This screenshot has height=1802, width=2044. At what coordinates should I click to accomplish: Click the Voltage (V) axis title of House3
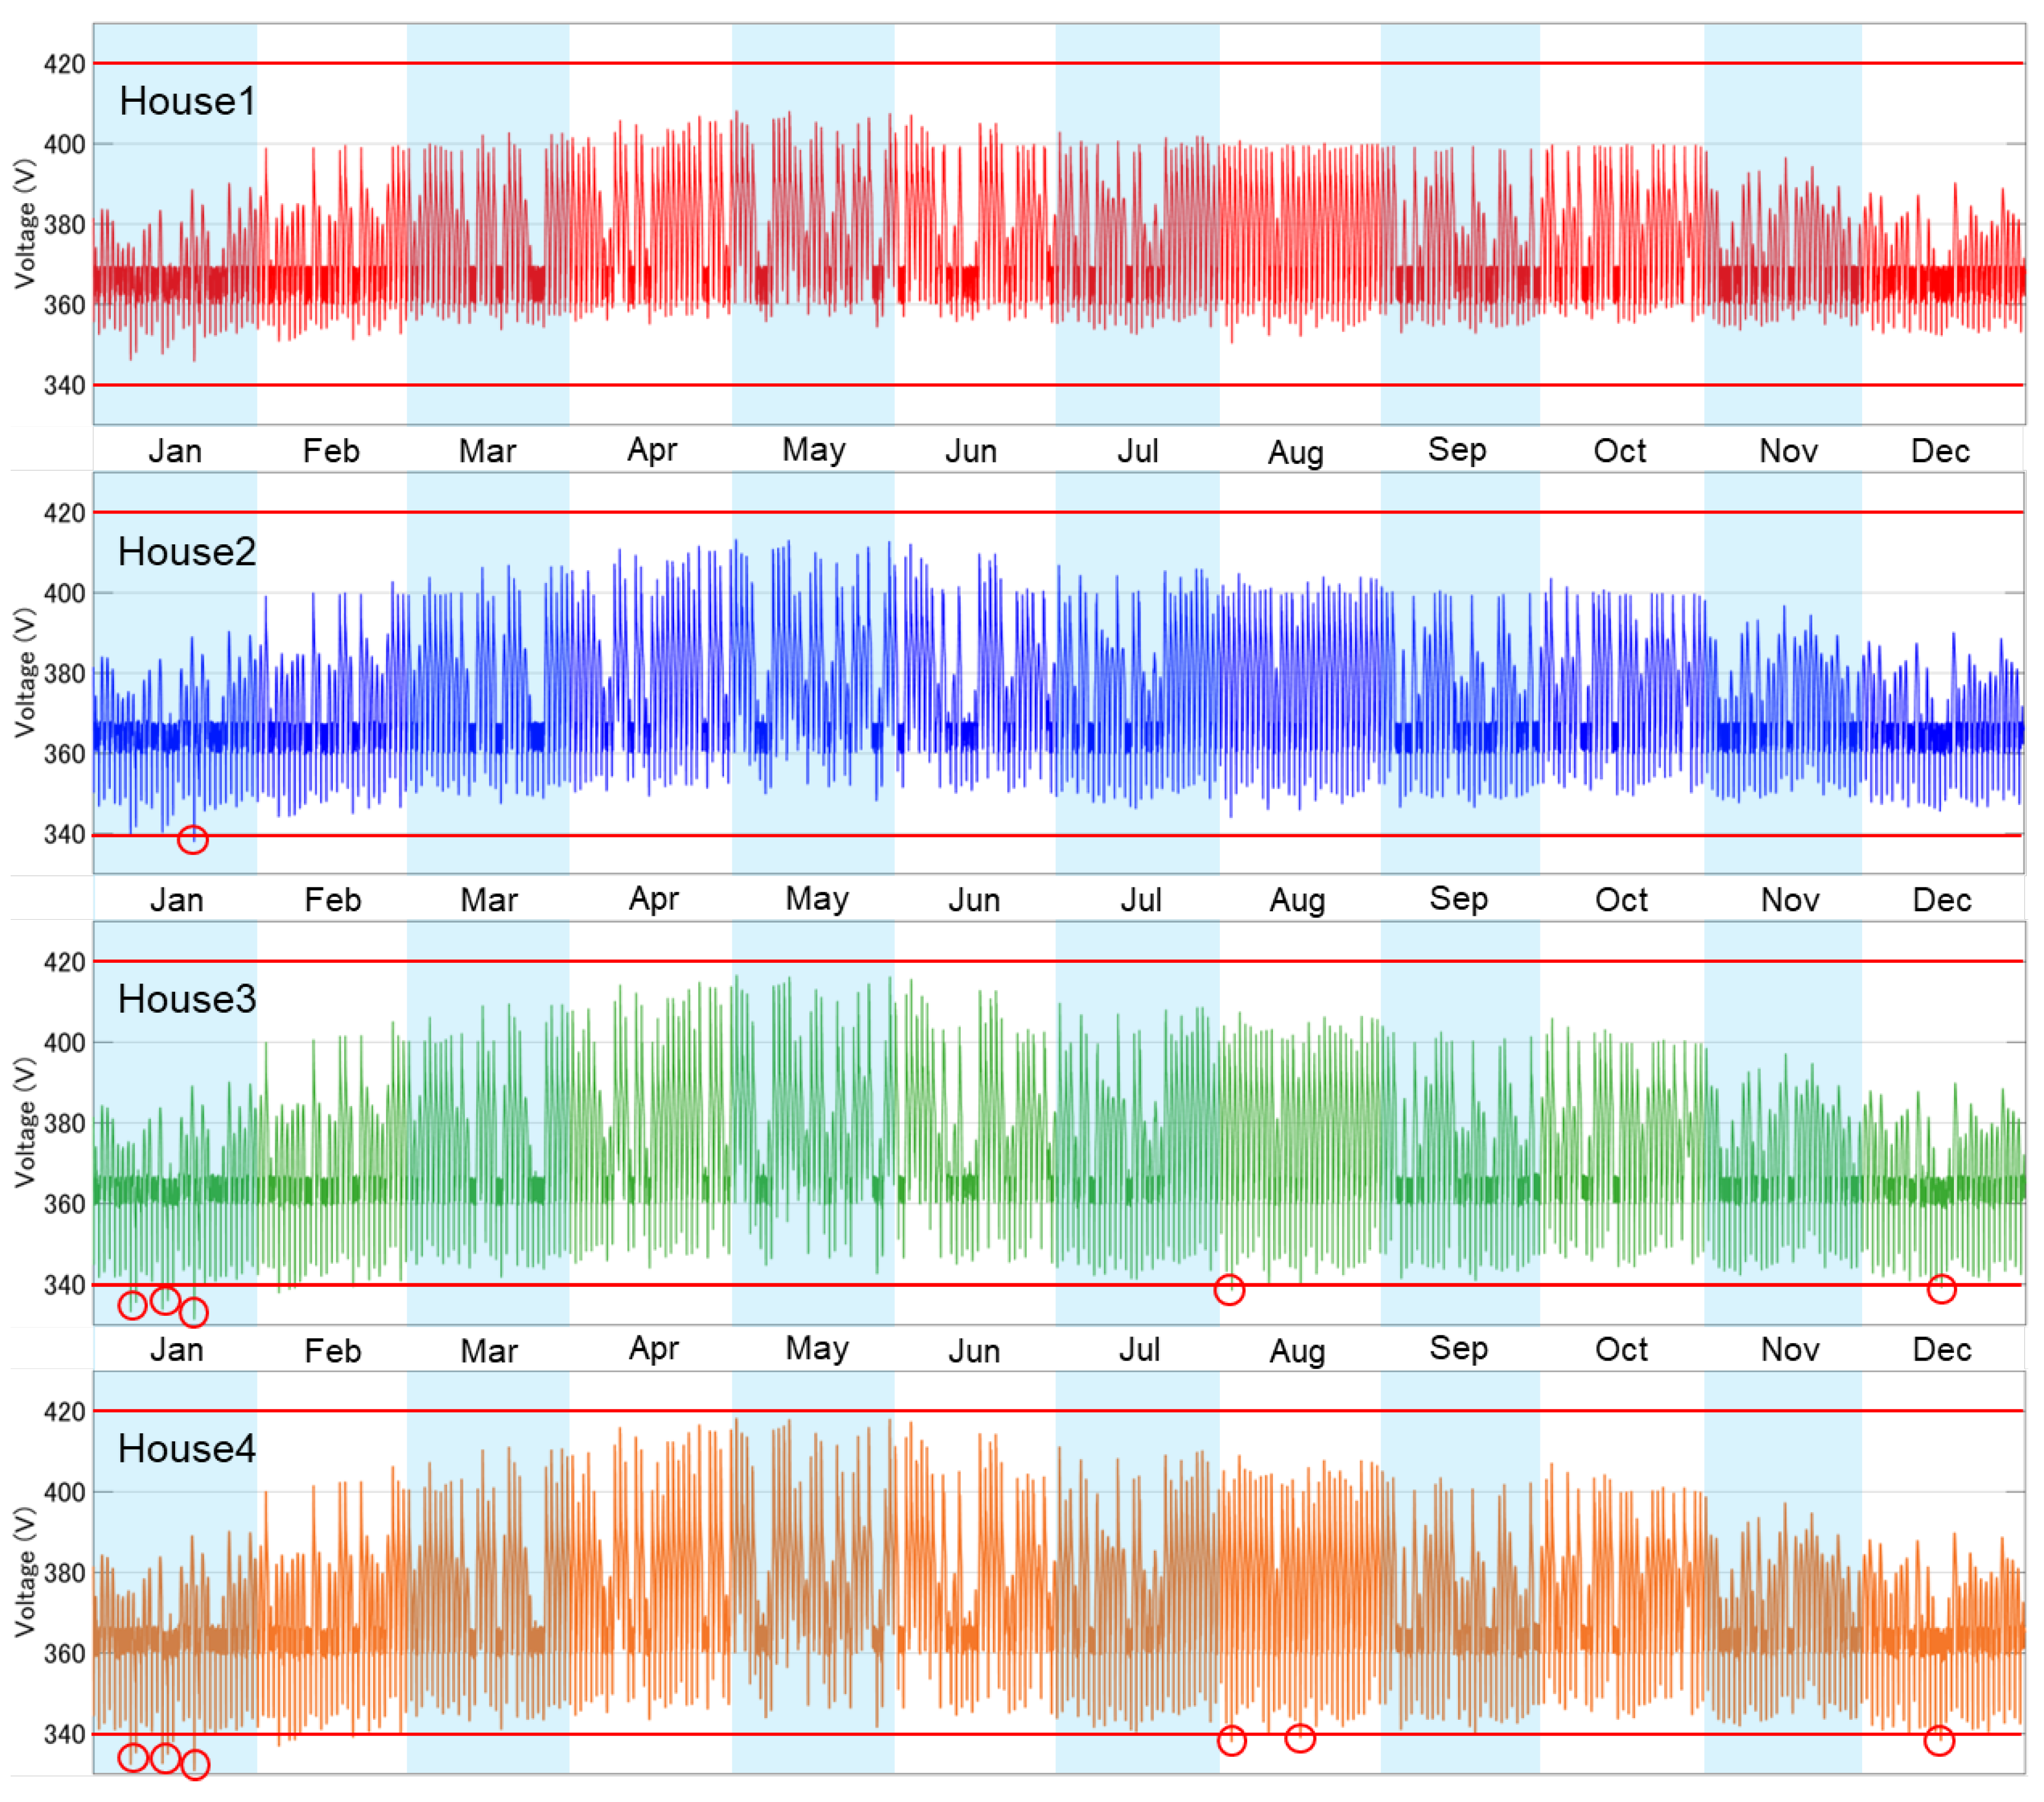click(25, 1123)
